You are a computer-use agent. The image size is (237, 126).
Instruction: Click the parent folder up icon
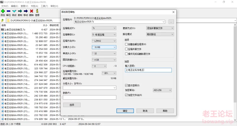pos(2,20)
